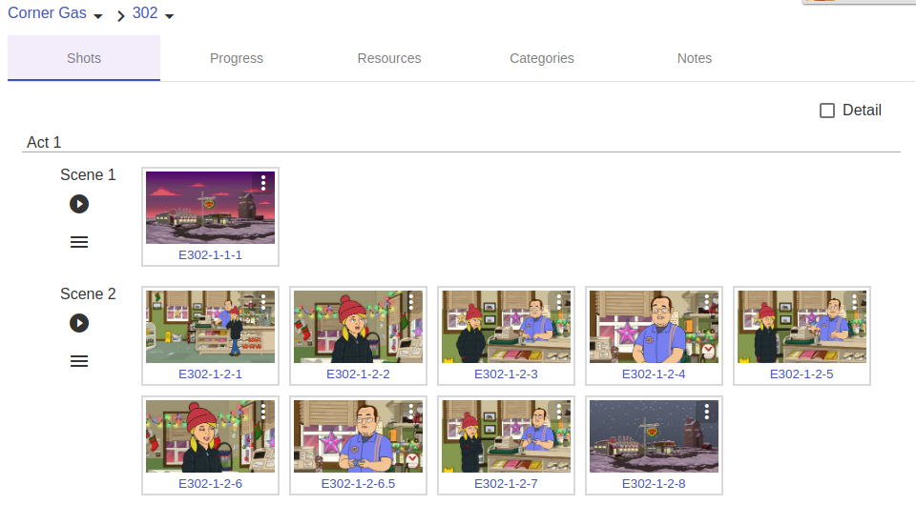Open three-dot menu on shot E302-1-2-8
Image resolution: width=916 pixels, height=505 pixels.
707,411
